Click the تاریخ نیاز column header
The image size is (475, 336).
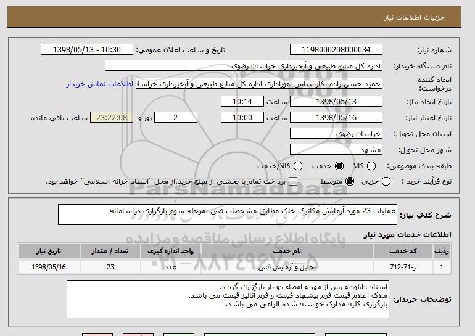[49, 252]
